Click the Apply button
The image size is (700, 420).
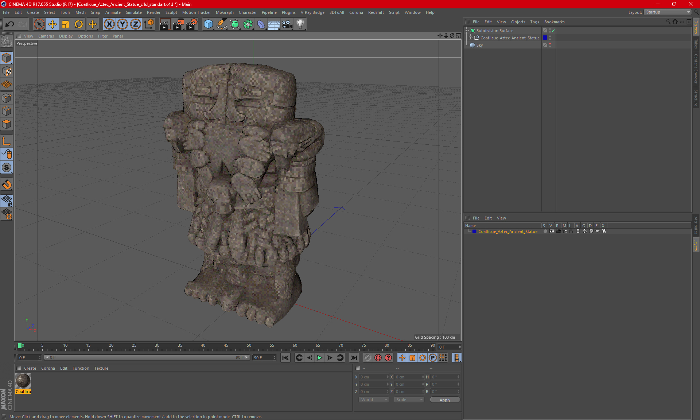pyautogui.click(x=445, y=400)
